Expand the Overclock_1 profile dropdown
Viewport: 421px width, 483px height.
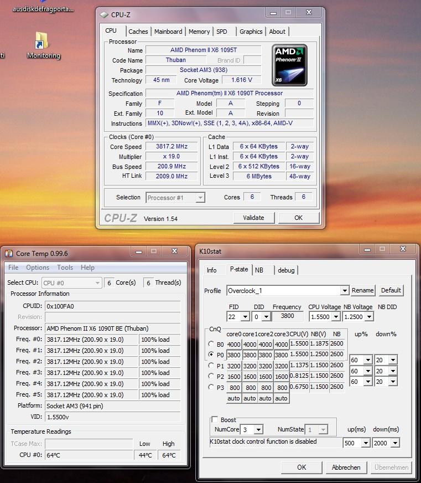tap(344, 290)
